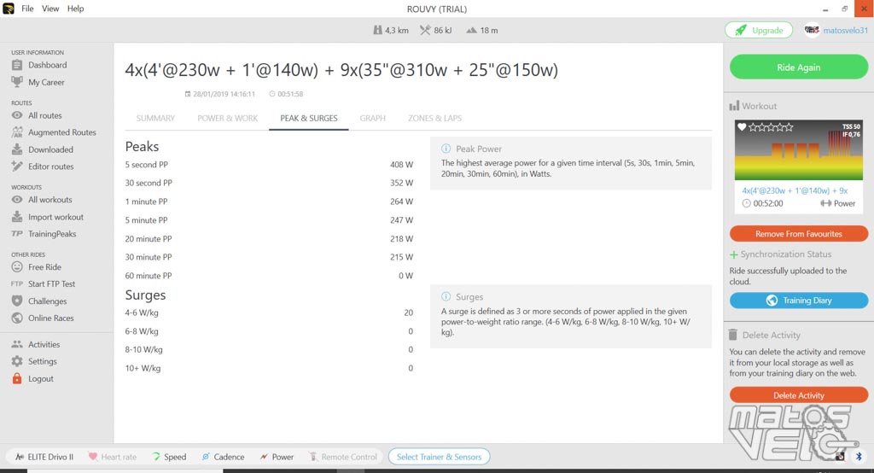
Task: Click the activity date 28/01/2019 14:16:11
Action: tap(220, 94)
